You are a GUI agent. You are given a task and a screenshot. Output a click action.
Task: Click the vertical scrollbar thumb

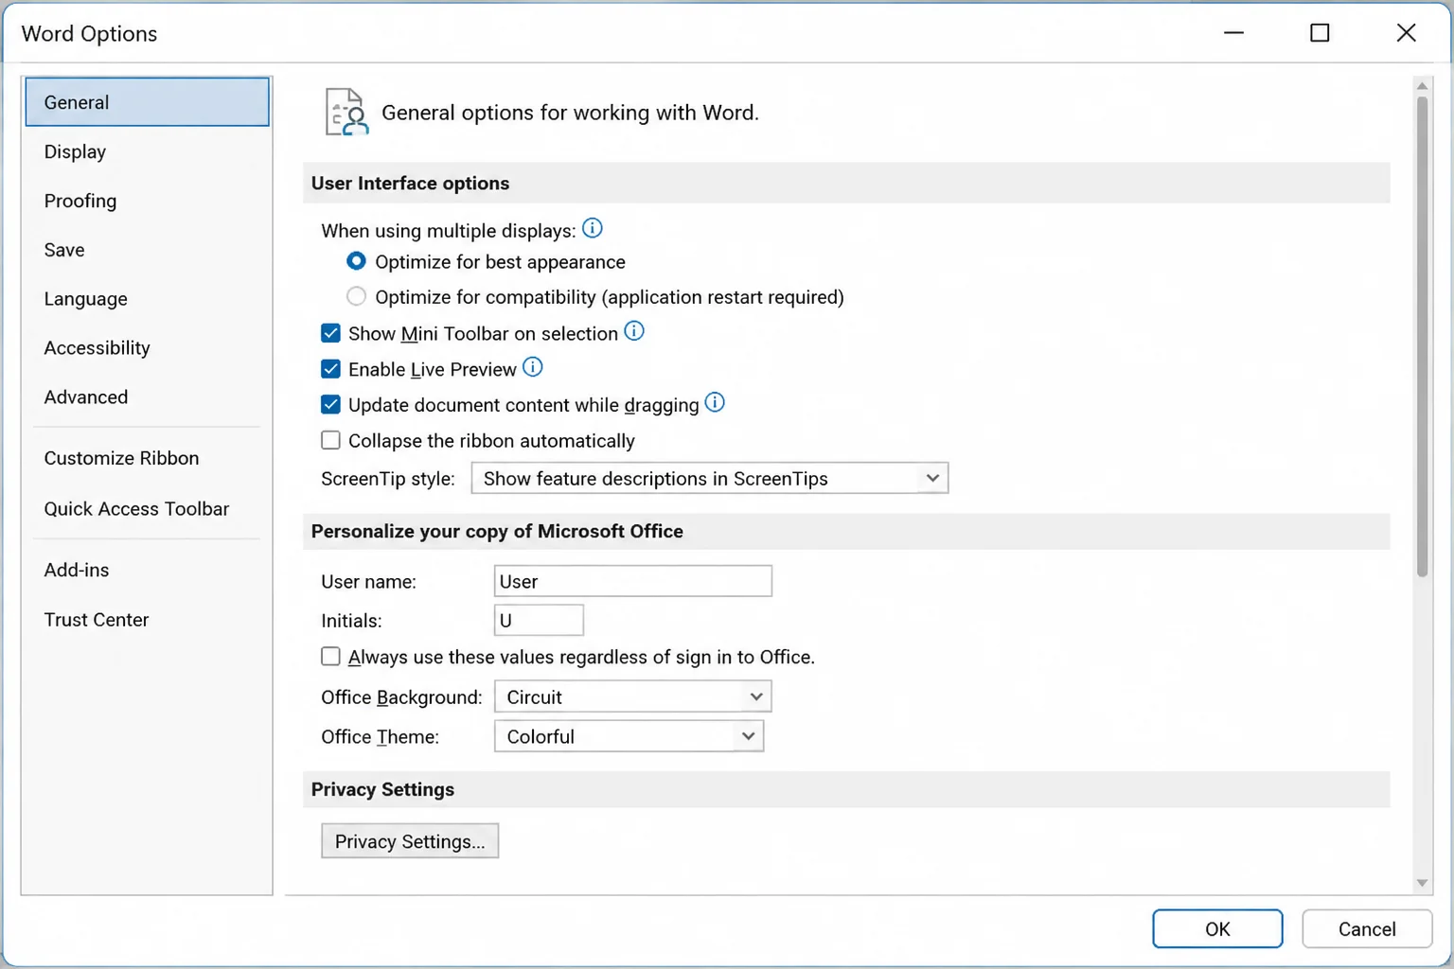tap(1422, 336)
